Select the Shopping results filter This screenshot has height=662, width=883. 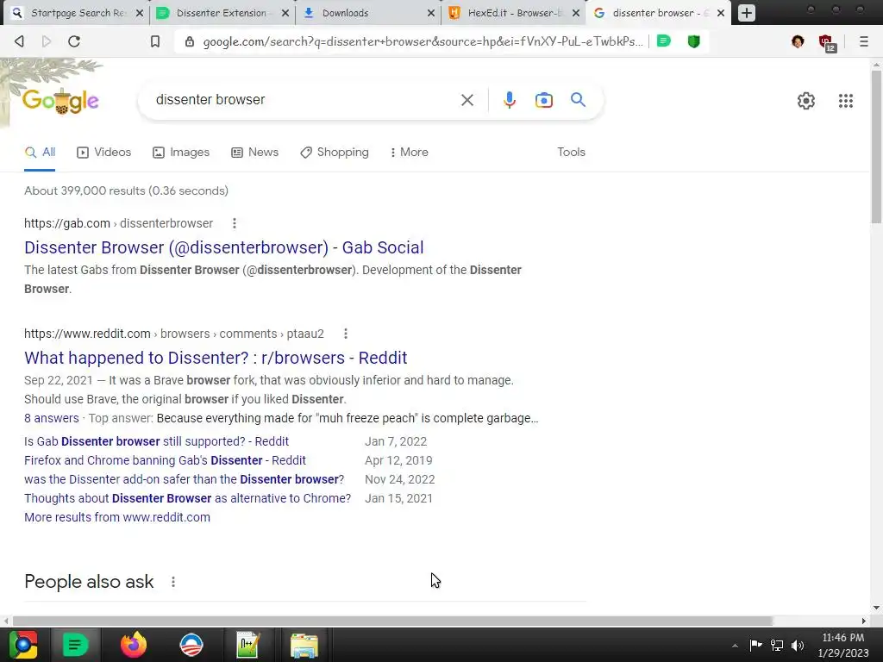(x=335, y=152)
